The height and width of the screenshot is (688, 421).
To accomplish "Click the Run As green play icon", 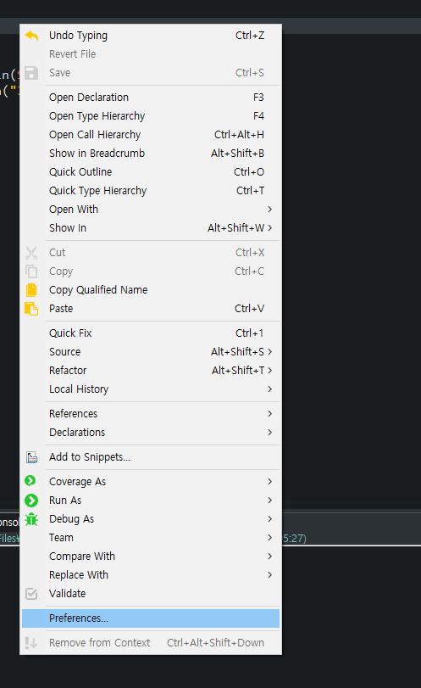I will 31,501.
